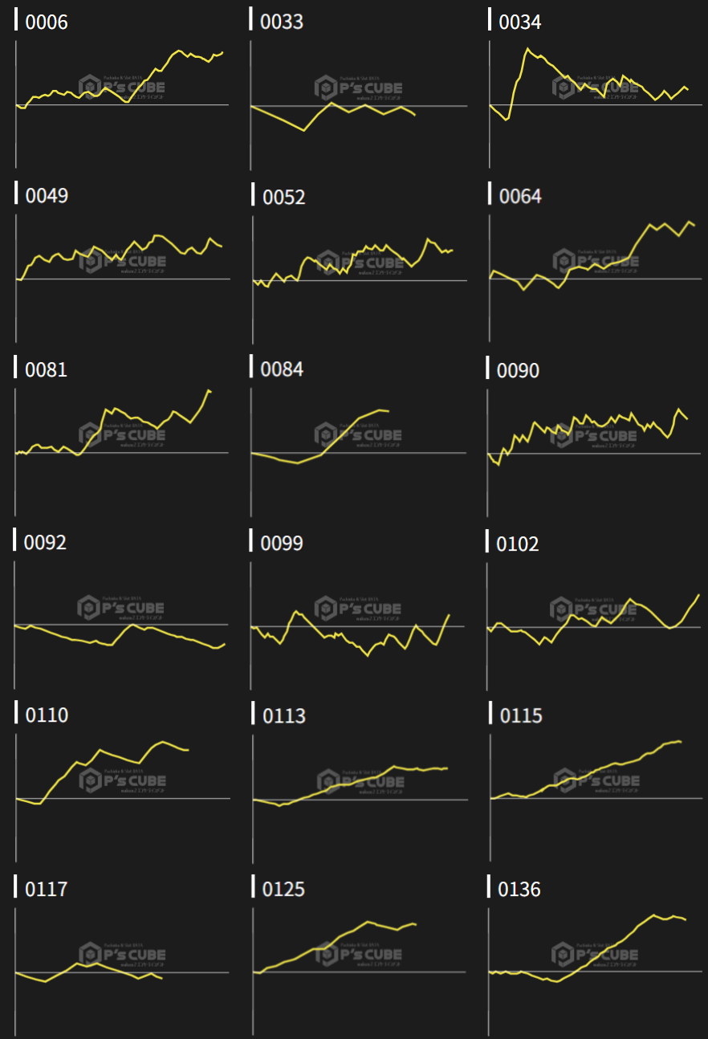Select the 0033 slump graph

pos(358,104)
